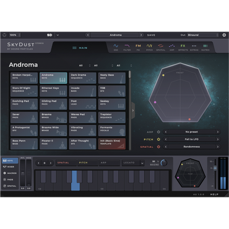The width and height of the screenshot is (229, 229).
Task: Decrease the keyboard octave with left arrow
Action: coord(38,163)
